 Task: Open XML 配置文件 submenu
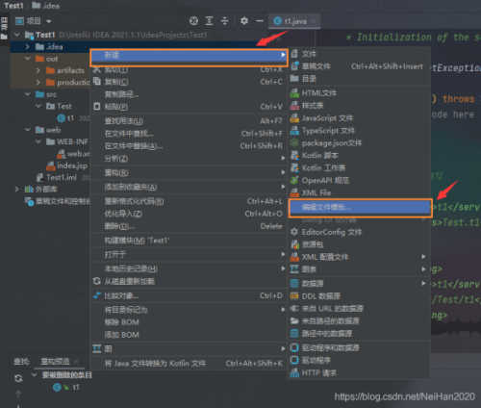coord(359,257)
